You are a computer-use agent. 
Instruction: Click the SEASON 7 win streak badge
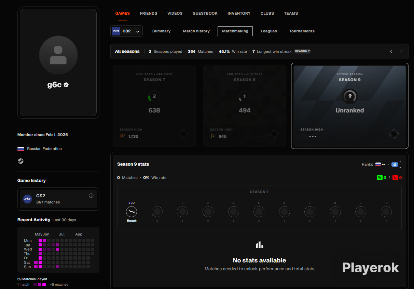click(302, 51)
